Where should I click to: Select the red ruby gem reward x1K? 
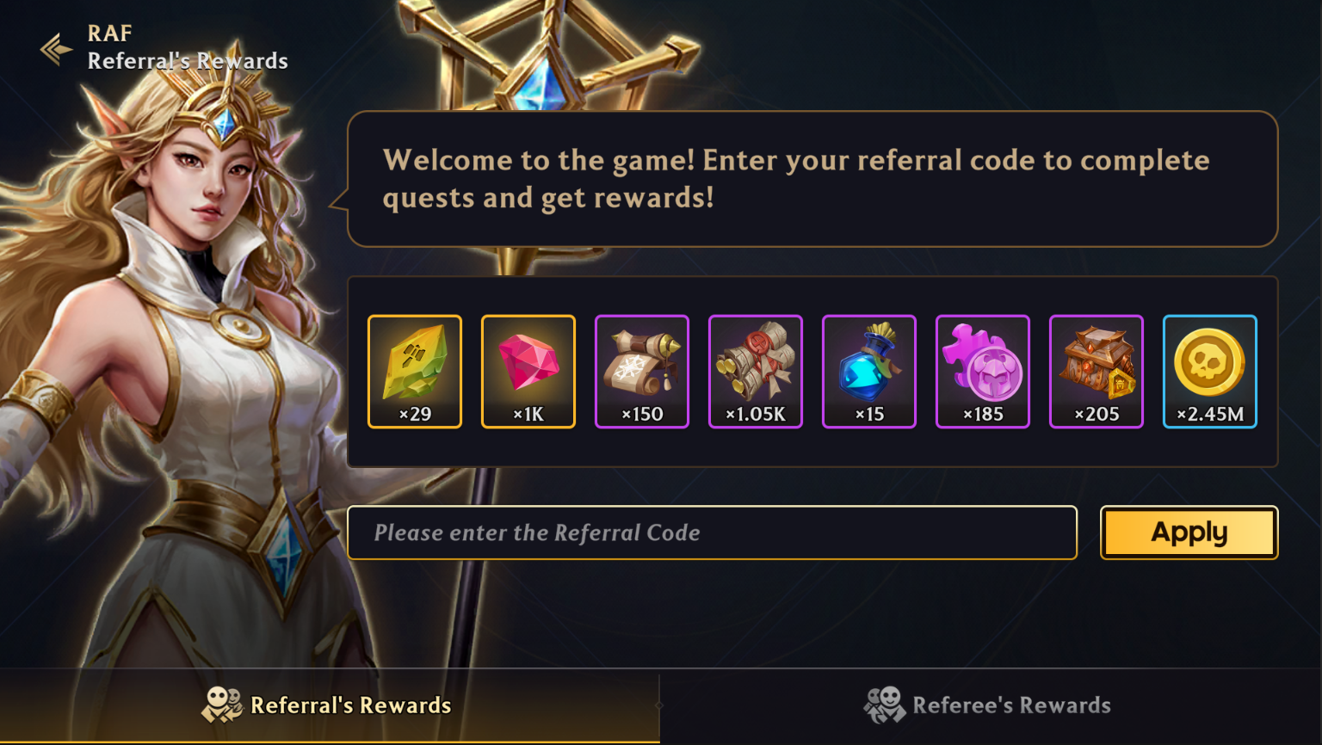pos(528,372)
